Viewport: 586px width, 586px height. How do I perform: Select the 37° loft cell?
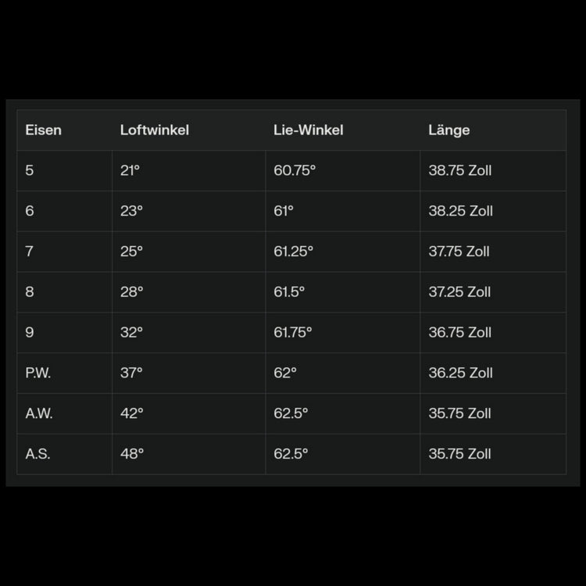(131, 373)
